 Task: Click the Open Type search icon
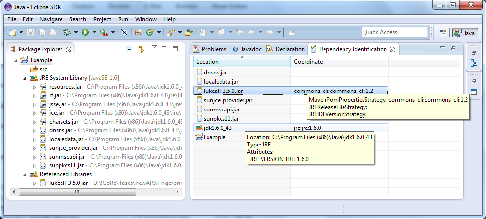tap(170, 32)
